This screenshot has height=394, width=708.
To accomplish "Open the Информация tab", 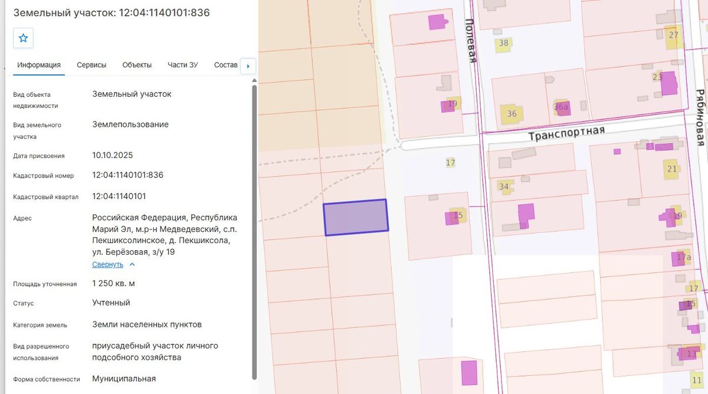I will click(39, 65).
